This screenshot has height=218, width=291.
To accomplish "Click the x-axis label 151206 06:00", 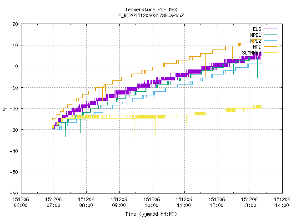I will [20, 203].
